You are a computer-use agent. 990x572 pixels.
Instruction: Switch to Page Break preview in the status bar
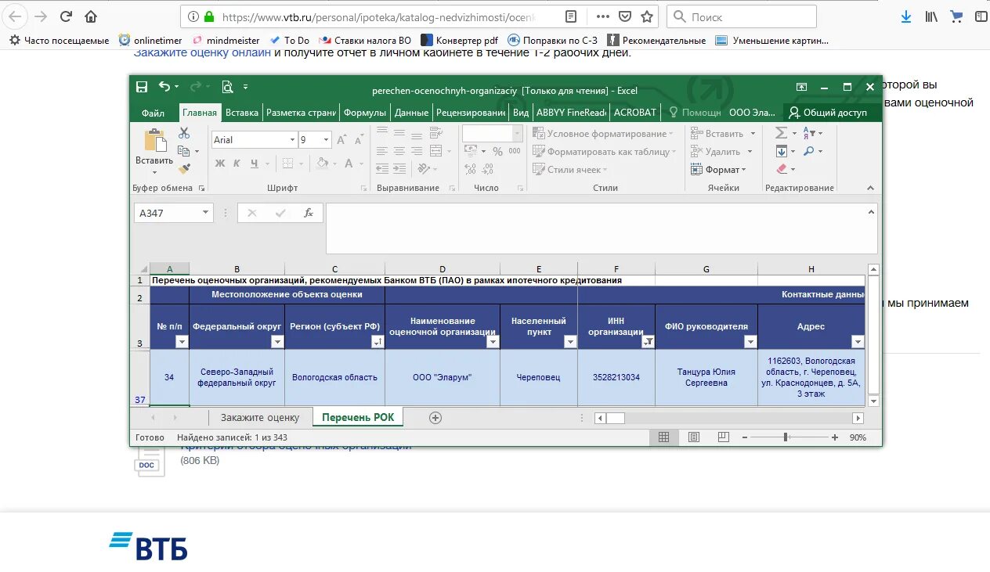coord(722,437)
